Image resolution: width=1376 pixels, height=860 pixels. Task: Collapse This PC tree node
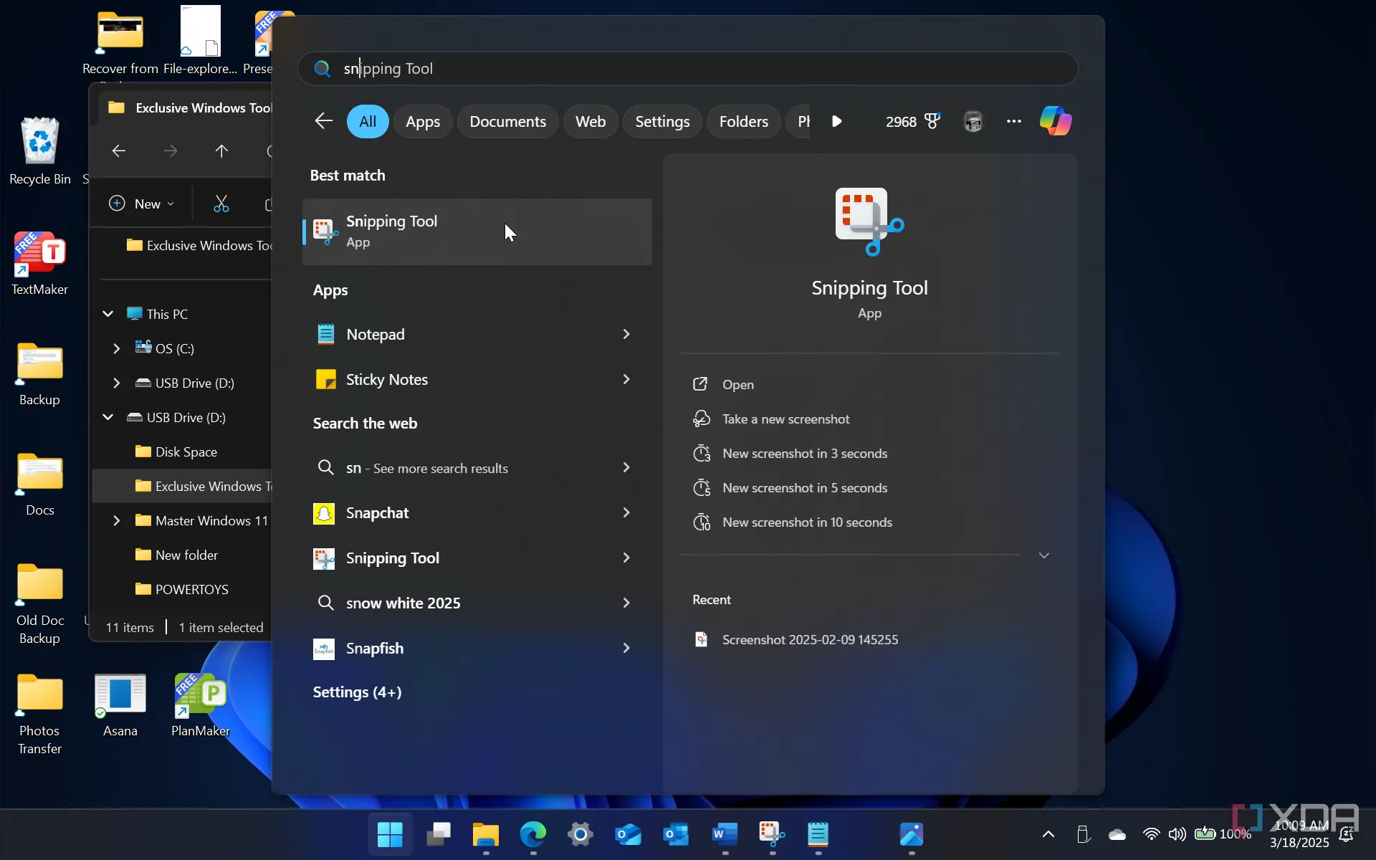pyautogui.click(x=107, y=314)
